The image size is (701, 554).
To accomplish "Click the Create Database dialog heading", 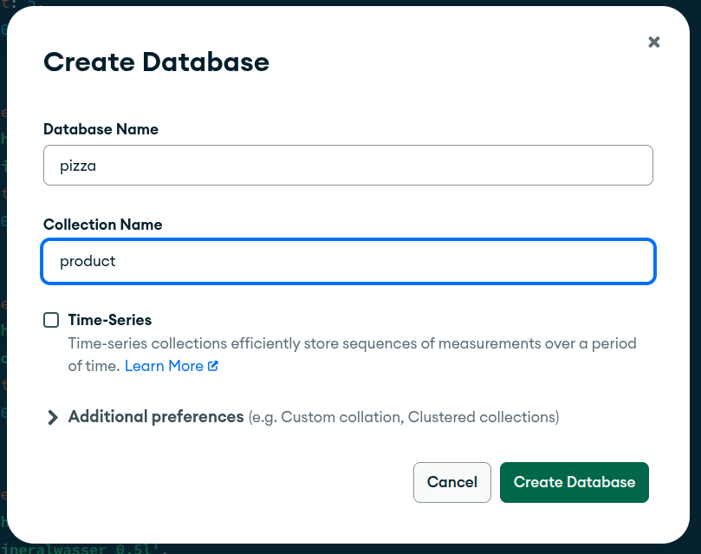I will point(156,62).
